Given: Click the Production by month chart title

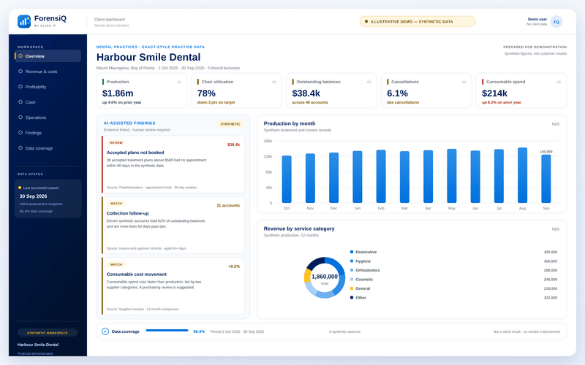Looking at the screenshot, I should [x=290, y=123].
